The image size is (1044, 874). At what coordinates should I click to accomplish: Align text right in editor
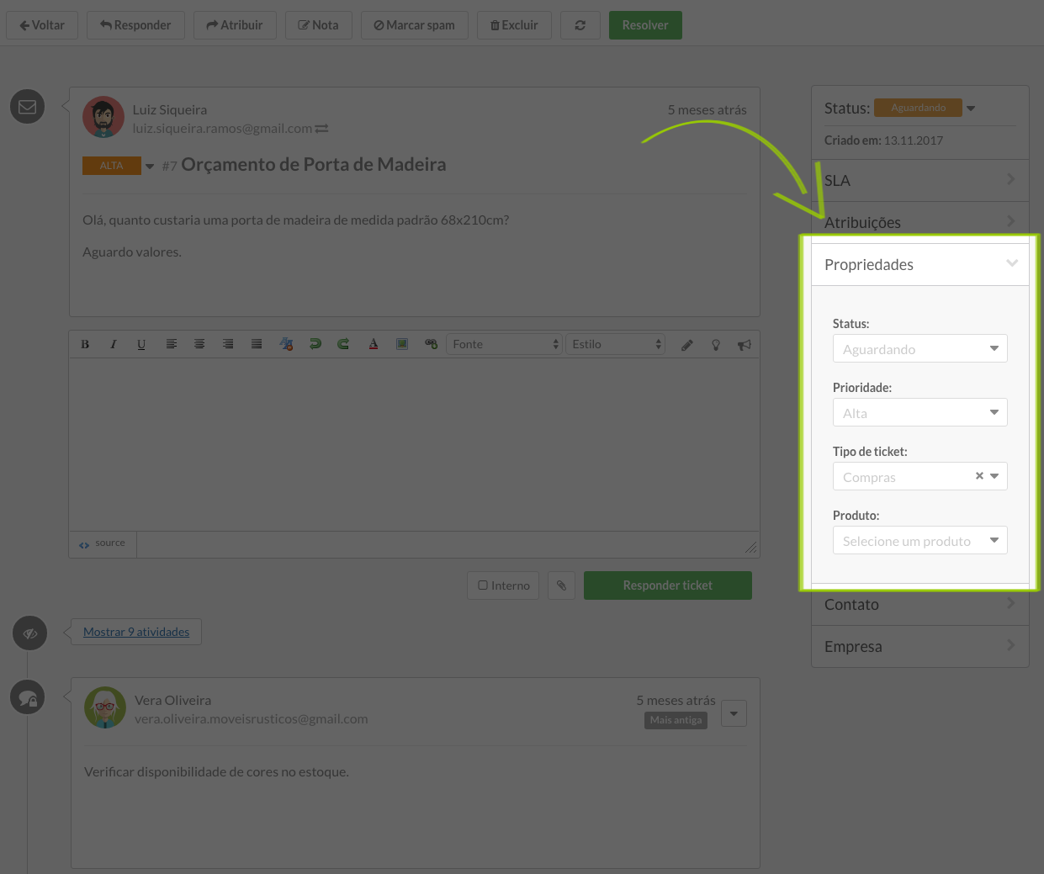click(228, 345)
